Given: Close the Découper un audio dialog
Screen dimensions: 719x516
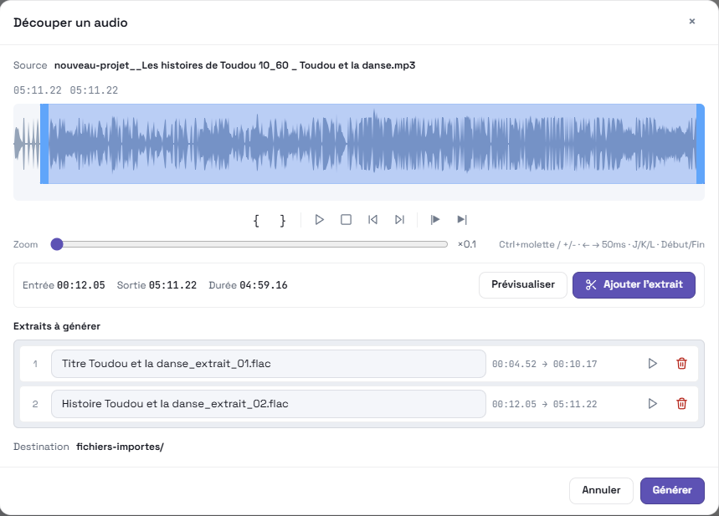Looking at the screenshot, I should pyautogui.click(x=692, y=21).
